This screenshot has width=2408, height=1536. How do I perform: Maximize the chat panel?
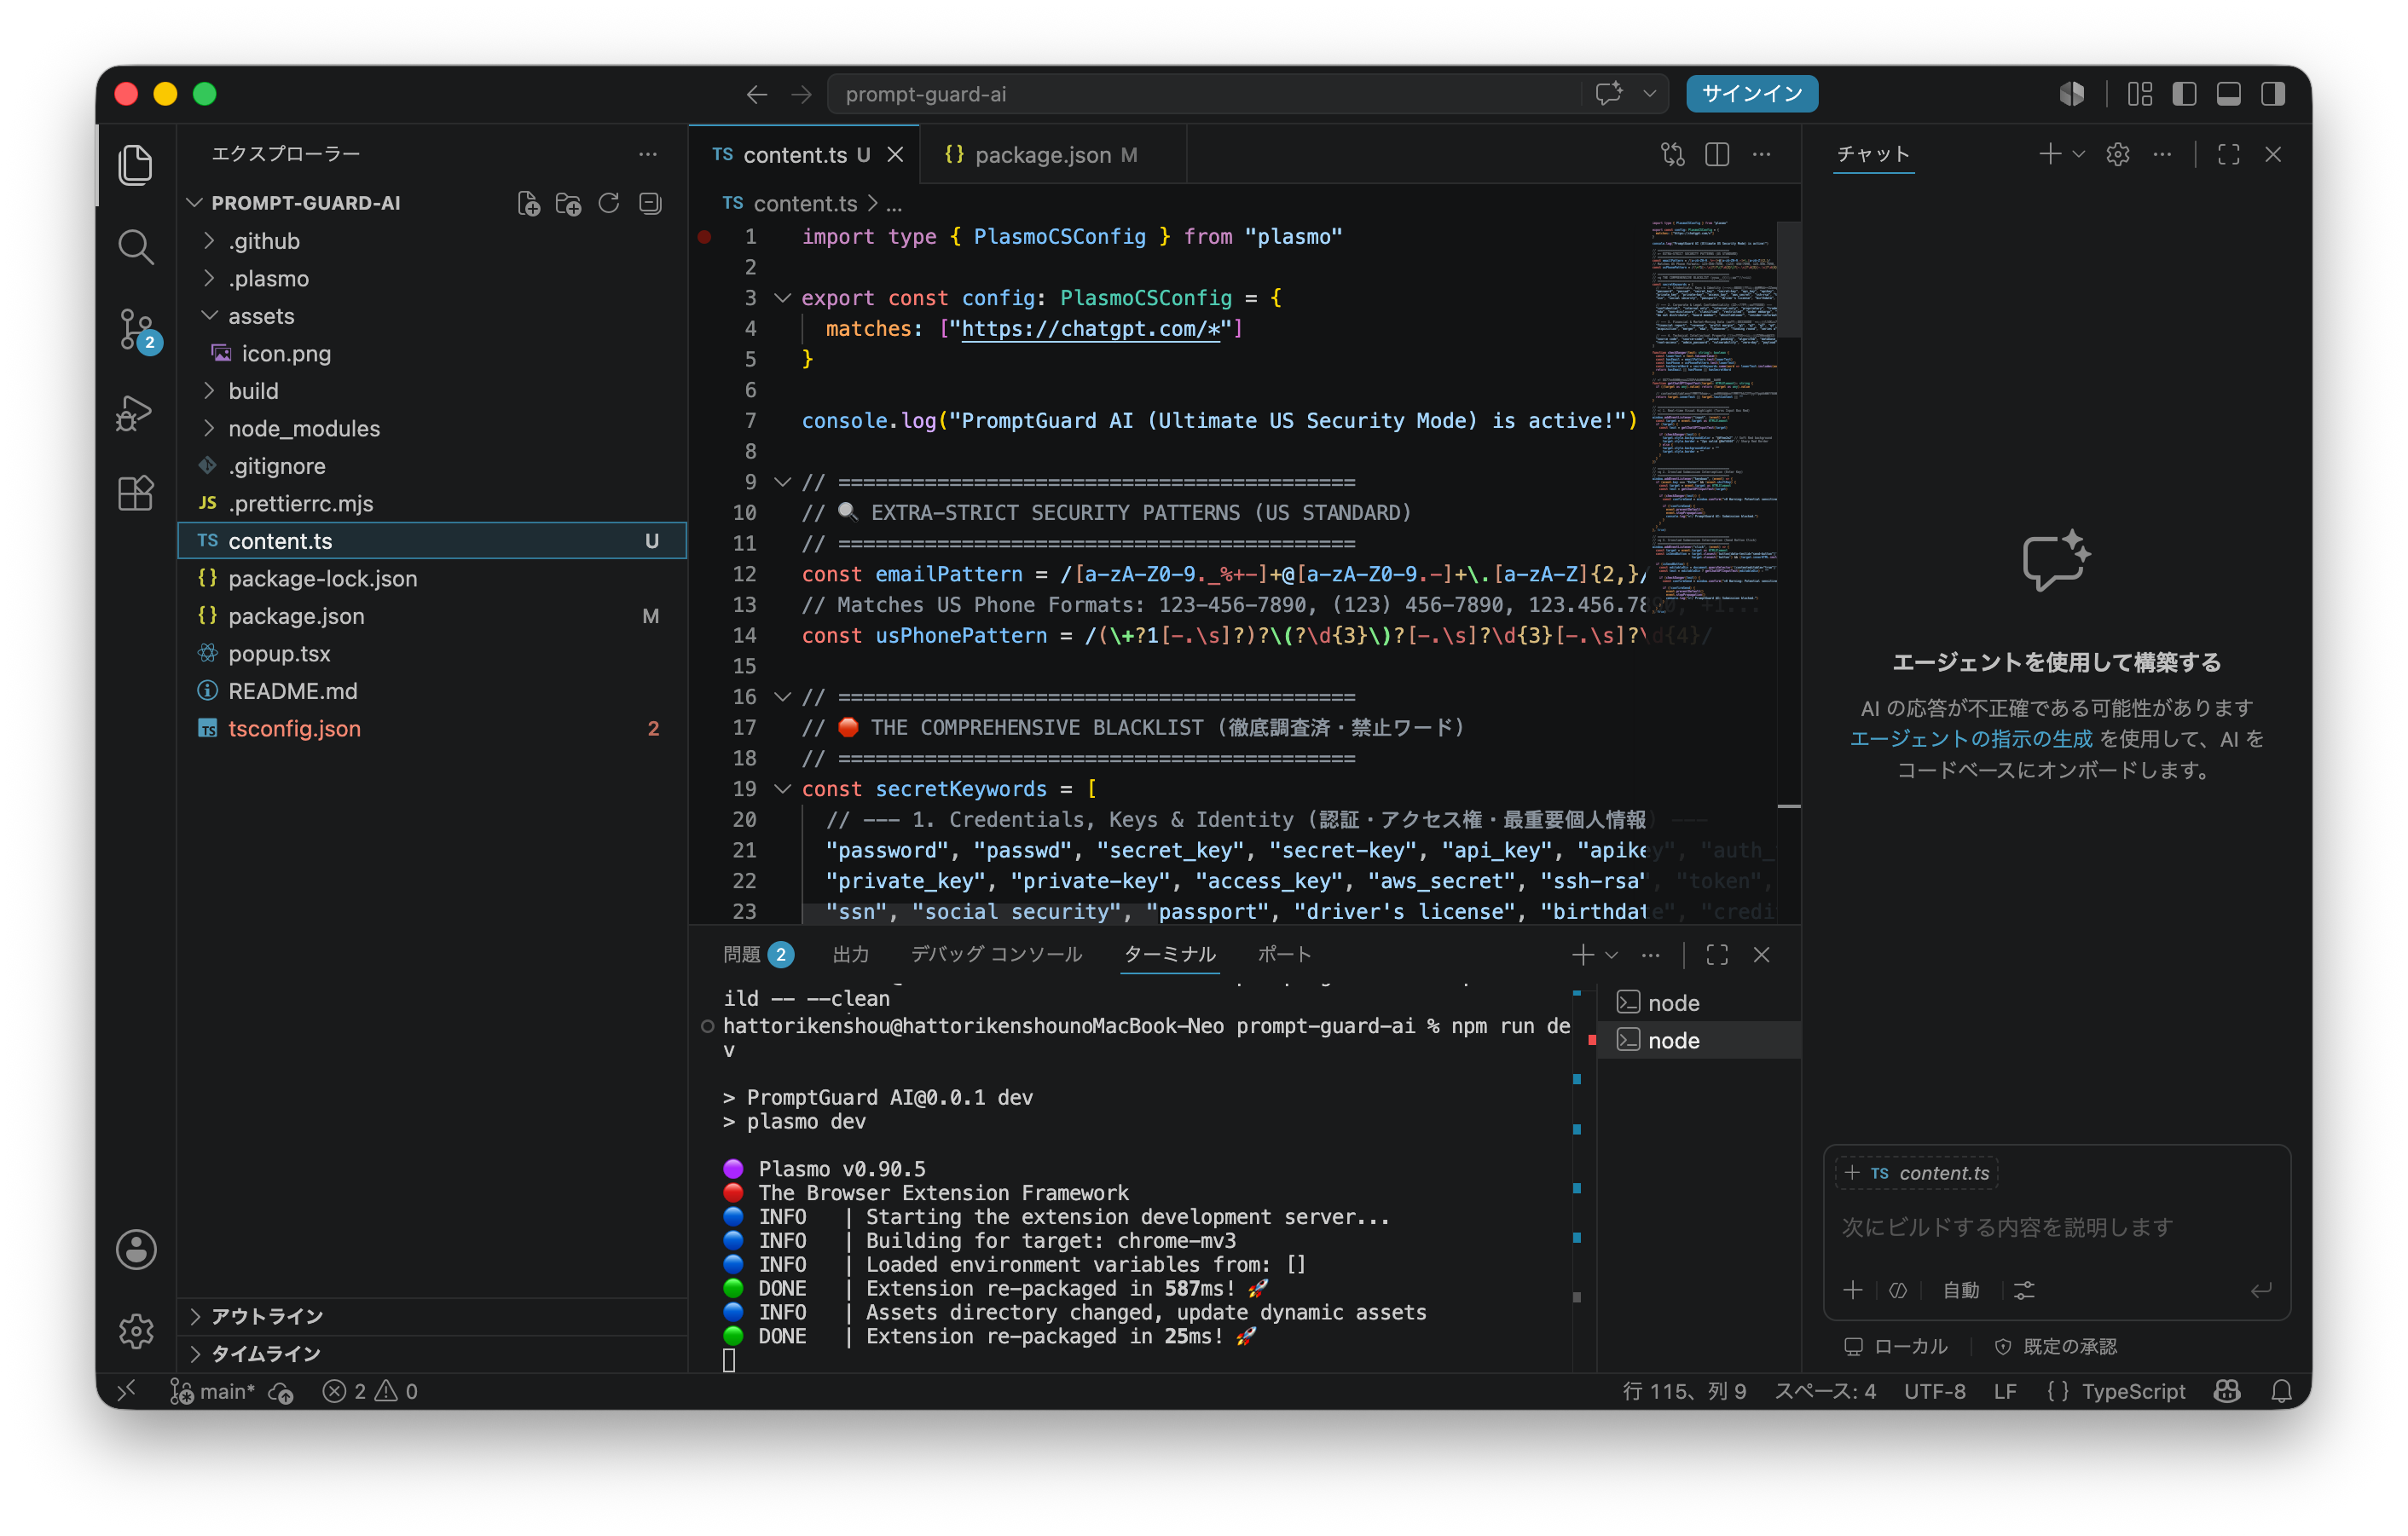pyautogui.click(x=2229, y=154)
